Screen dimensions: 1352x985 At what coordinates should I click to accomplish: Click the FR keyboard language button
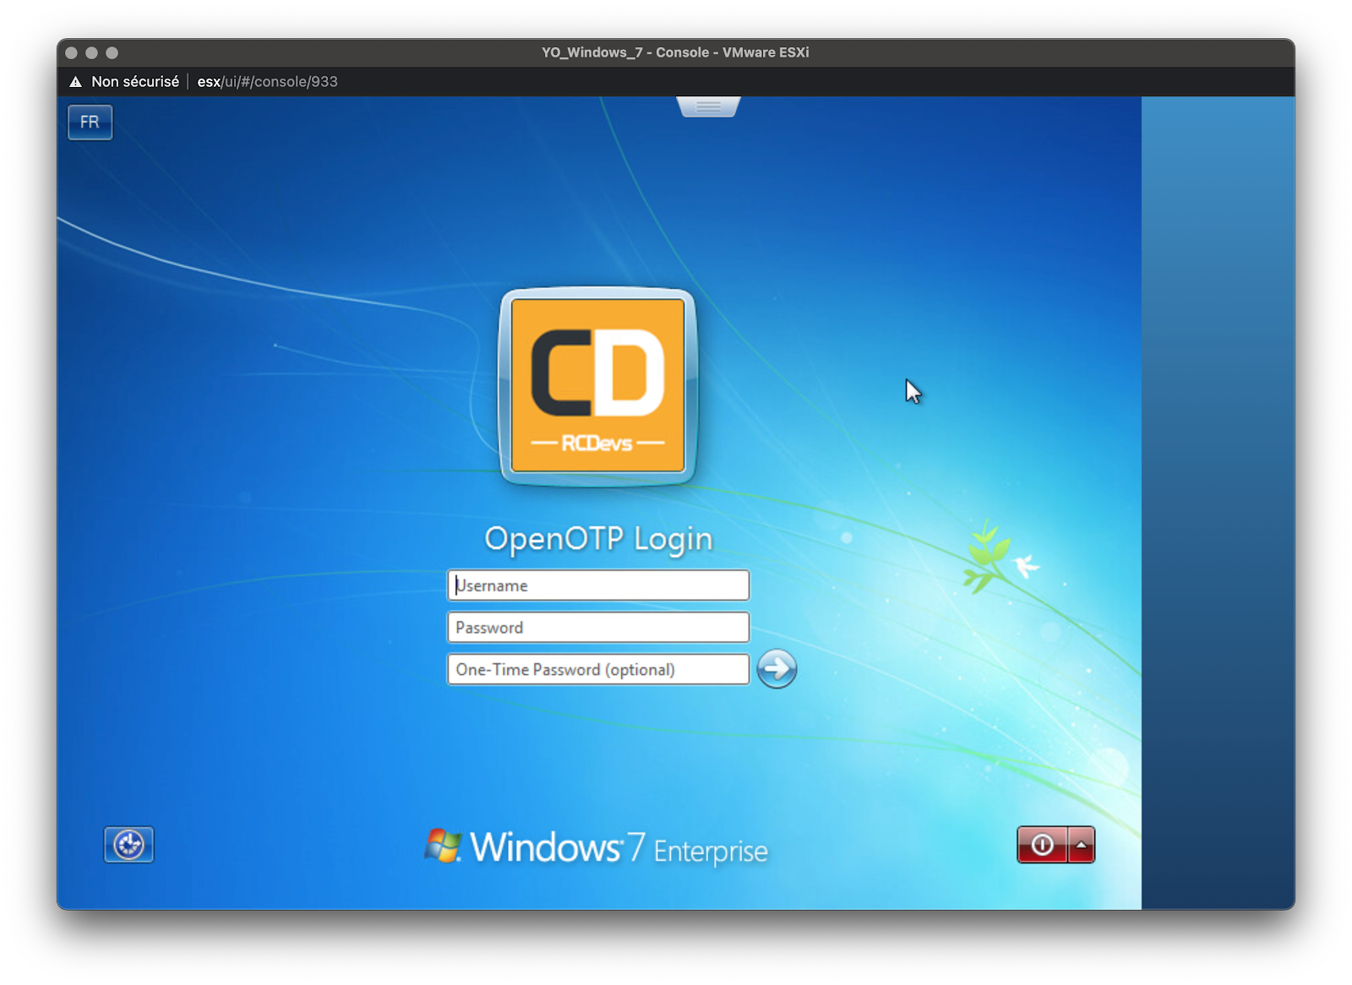[x=90, y=122]
